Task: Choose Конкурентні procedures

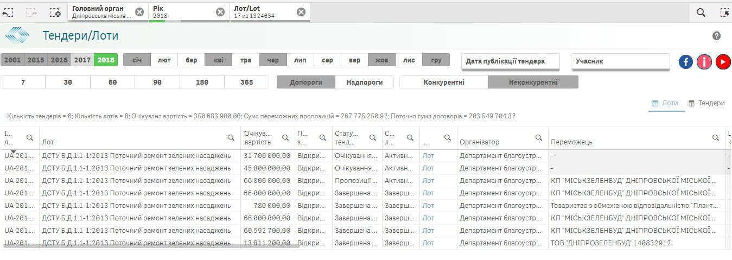Action: click(x=444, y=83)
